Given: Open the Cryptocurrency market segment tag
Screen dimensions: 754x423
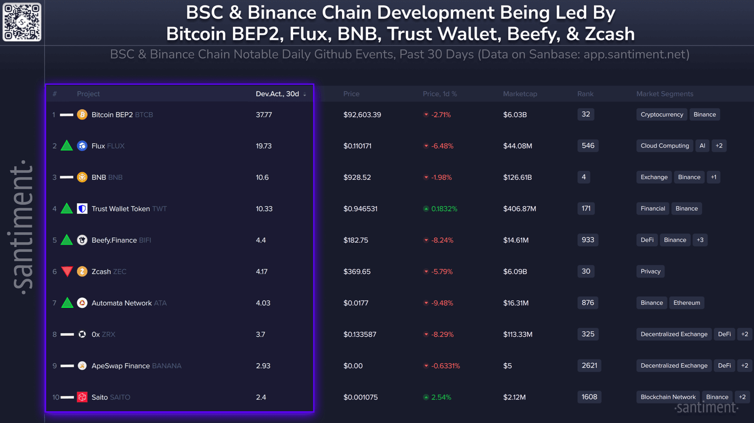Looking at the screenshot, I should pyautogui.click(x=662, y=115).
